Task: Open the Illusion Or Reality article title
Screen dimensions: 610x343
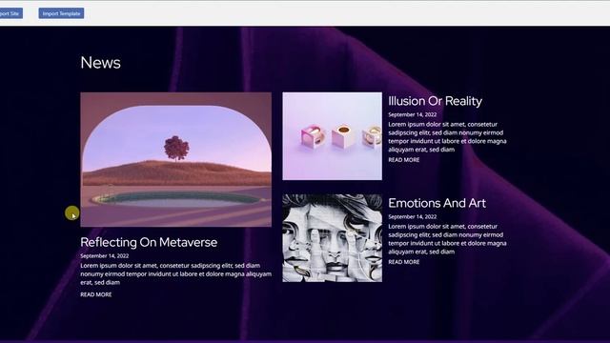Action: pos(435,101)
